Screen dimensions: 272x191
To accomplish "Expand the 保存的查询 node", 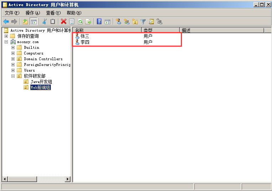I will (6, 36).
